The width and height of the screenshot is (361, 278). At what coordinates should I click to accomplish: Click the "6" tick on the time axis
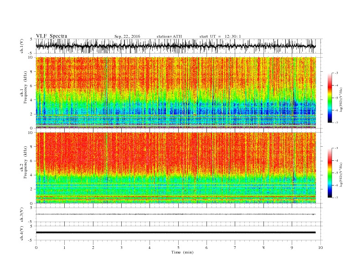(x=206, y=248)
